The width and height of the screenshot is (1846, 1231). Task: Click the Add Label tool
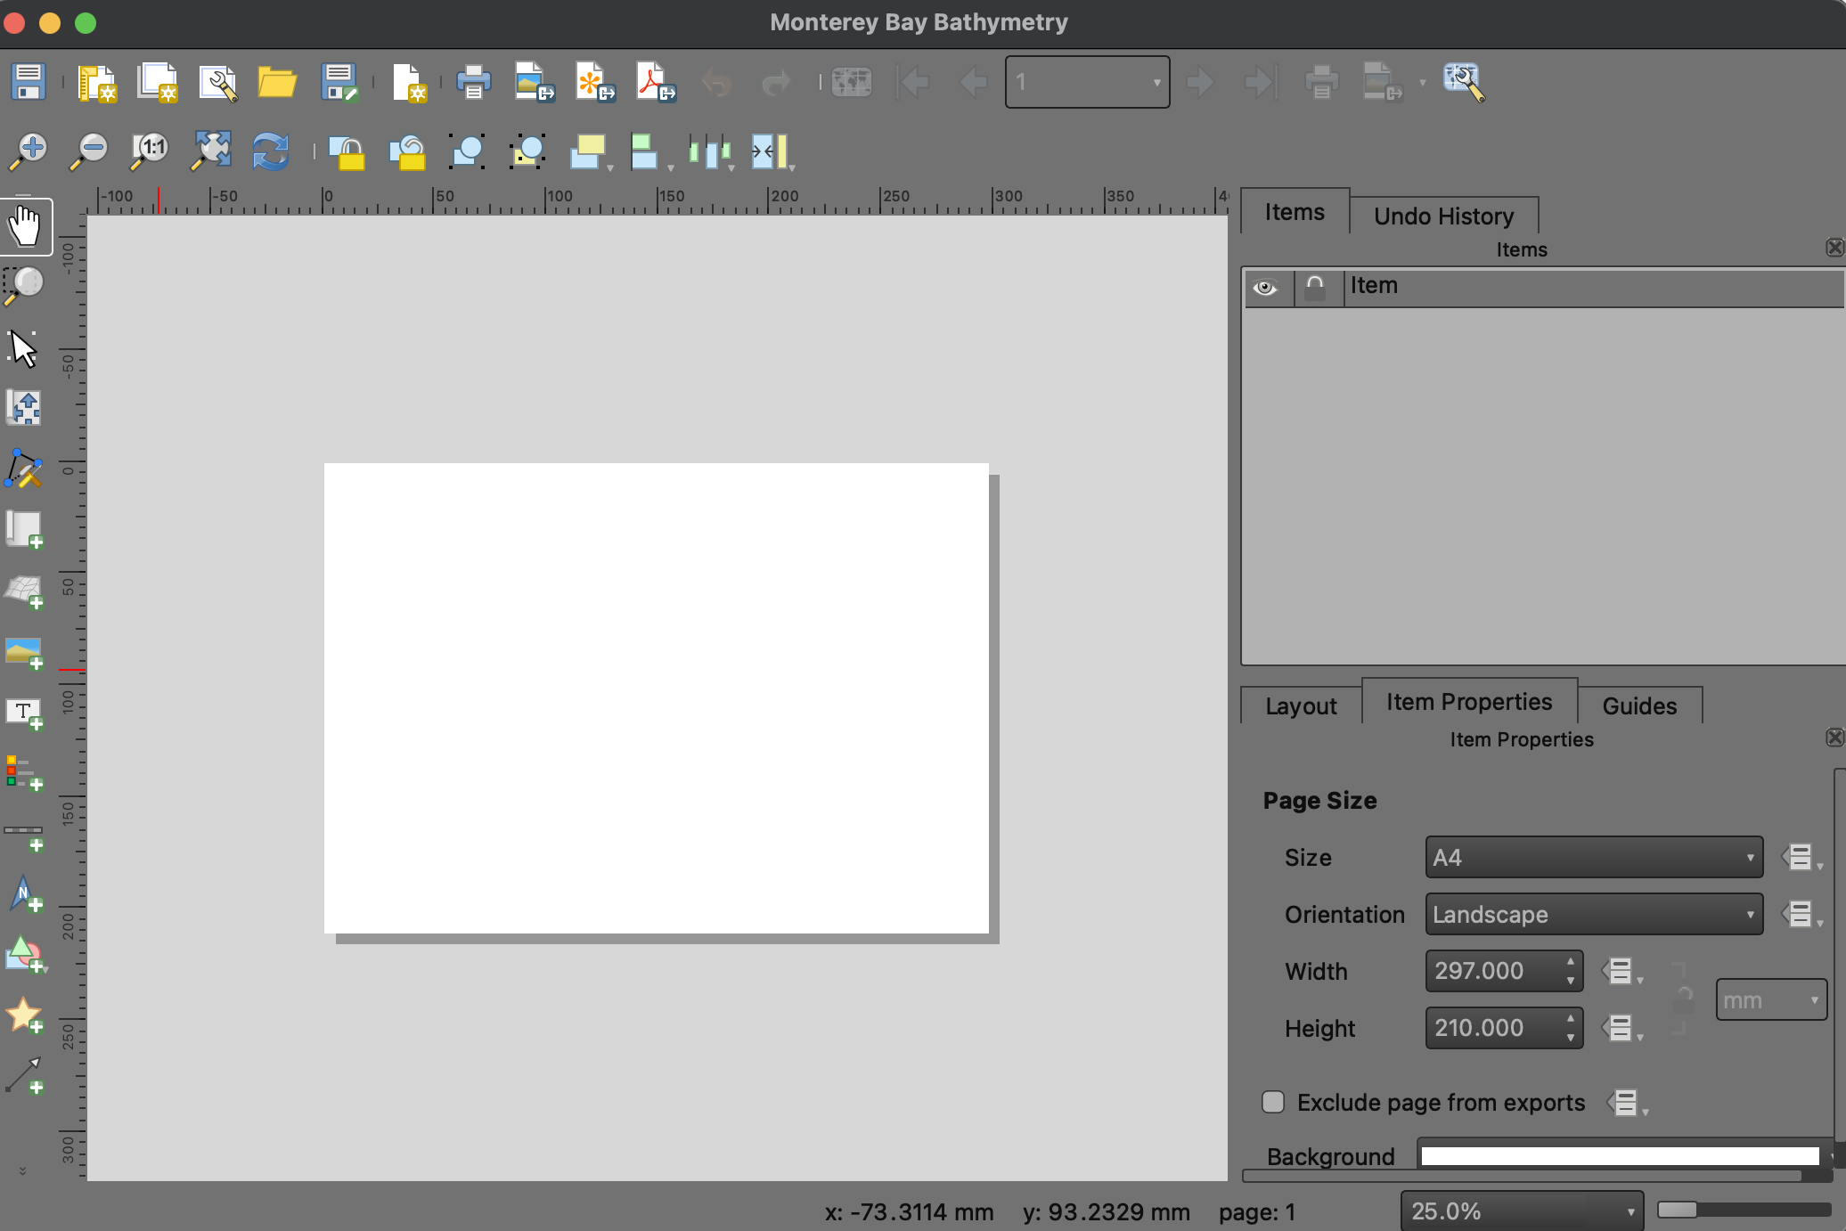point(24,713)
